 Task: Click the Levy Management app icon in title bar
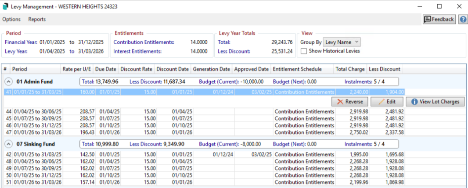pos(6,6)
